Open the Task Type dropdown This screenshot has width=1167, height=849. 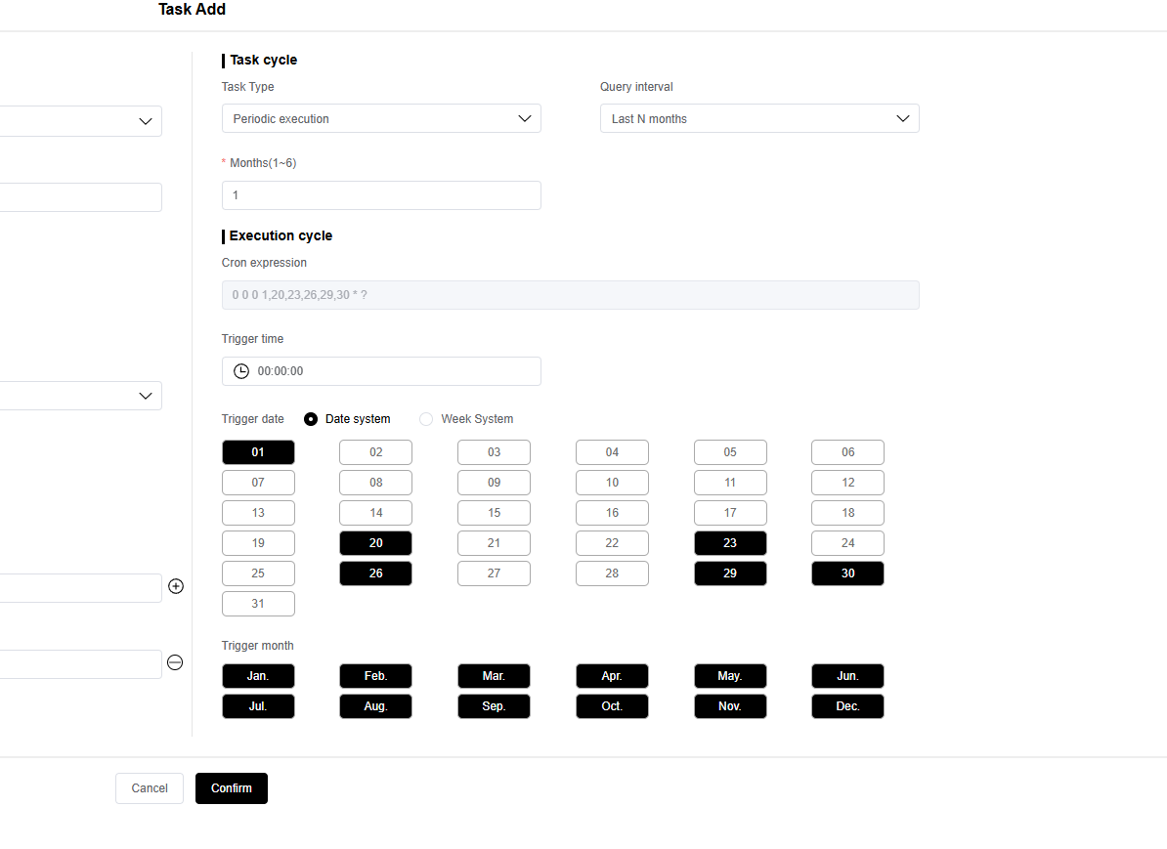pos(381,118)
